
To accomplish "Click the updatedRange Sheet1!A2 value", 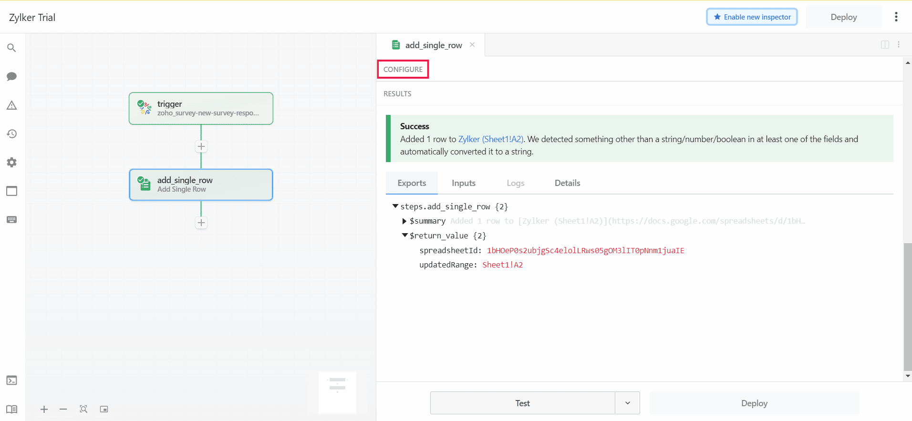I will point(502,265).
